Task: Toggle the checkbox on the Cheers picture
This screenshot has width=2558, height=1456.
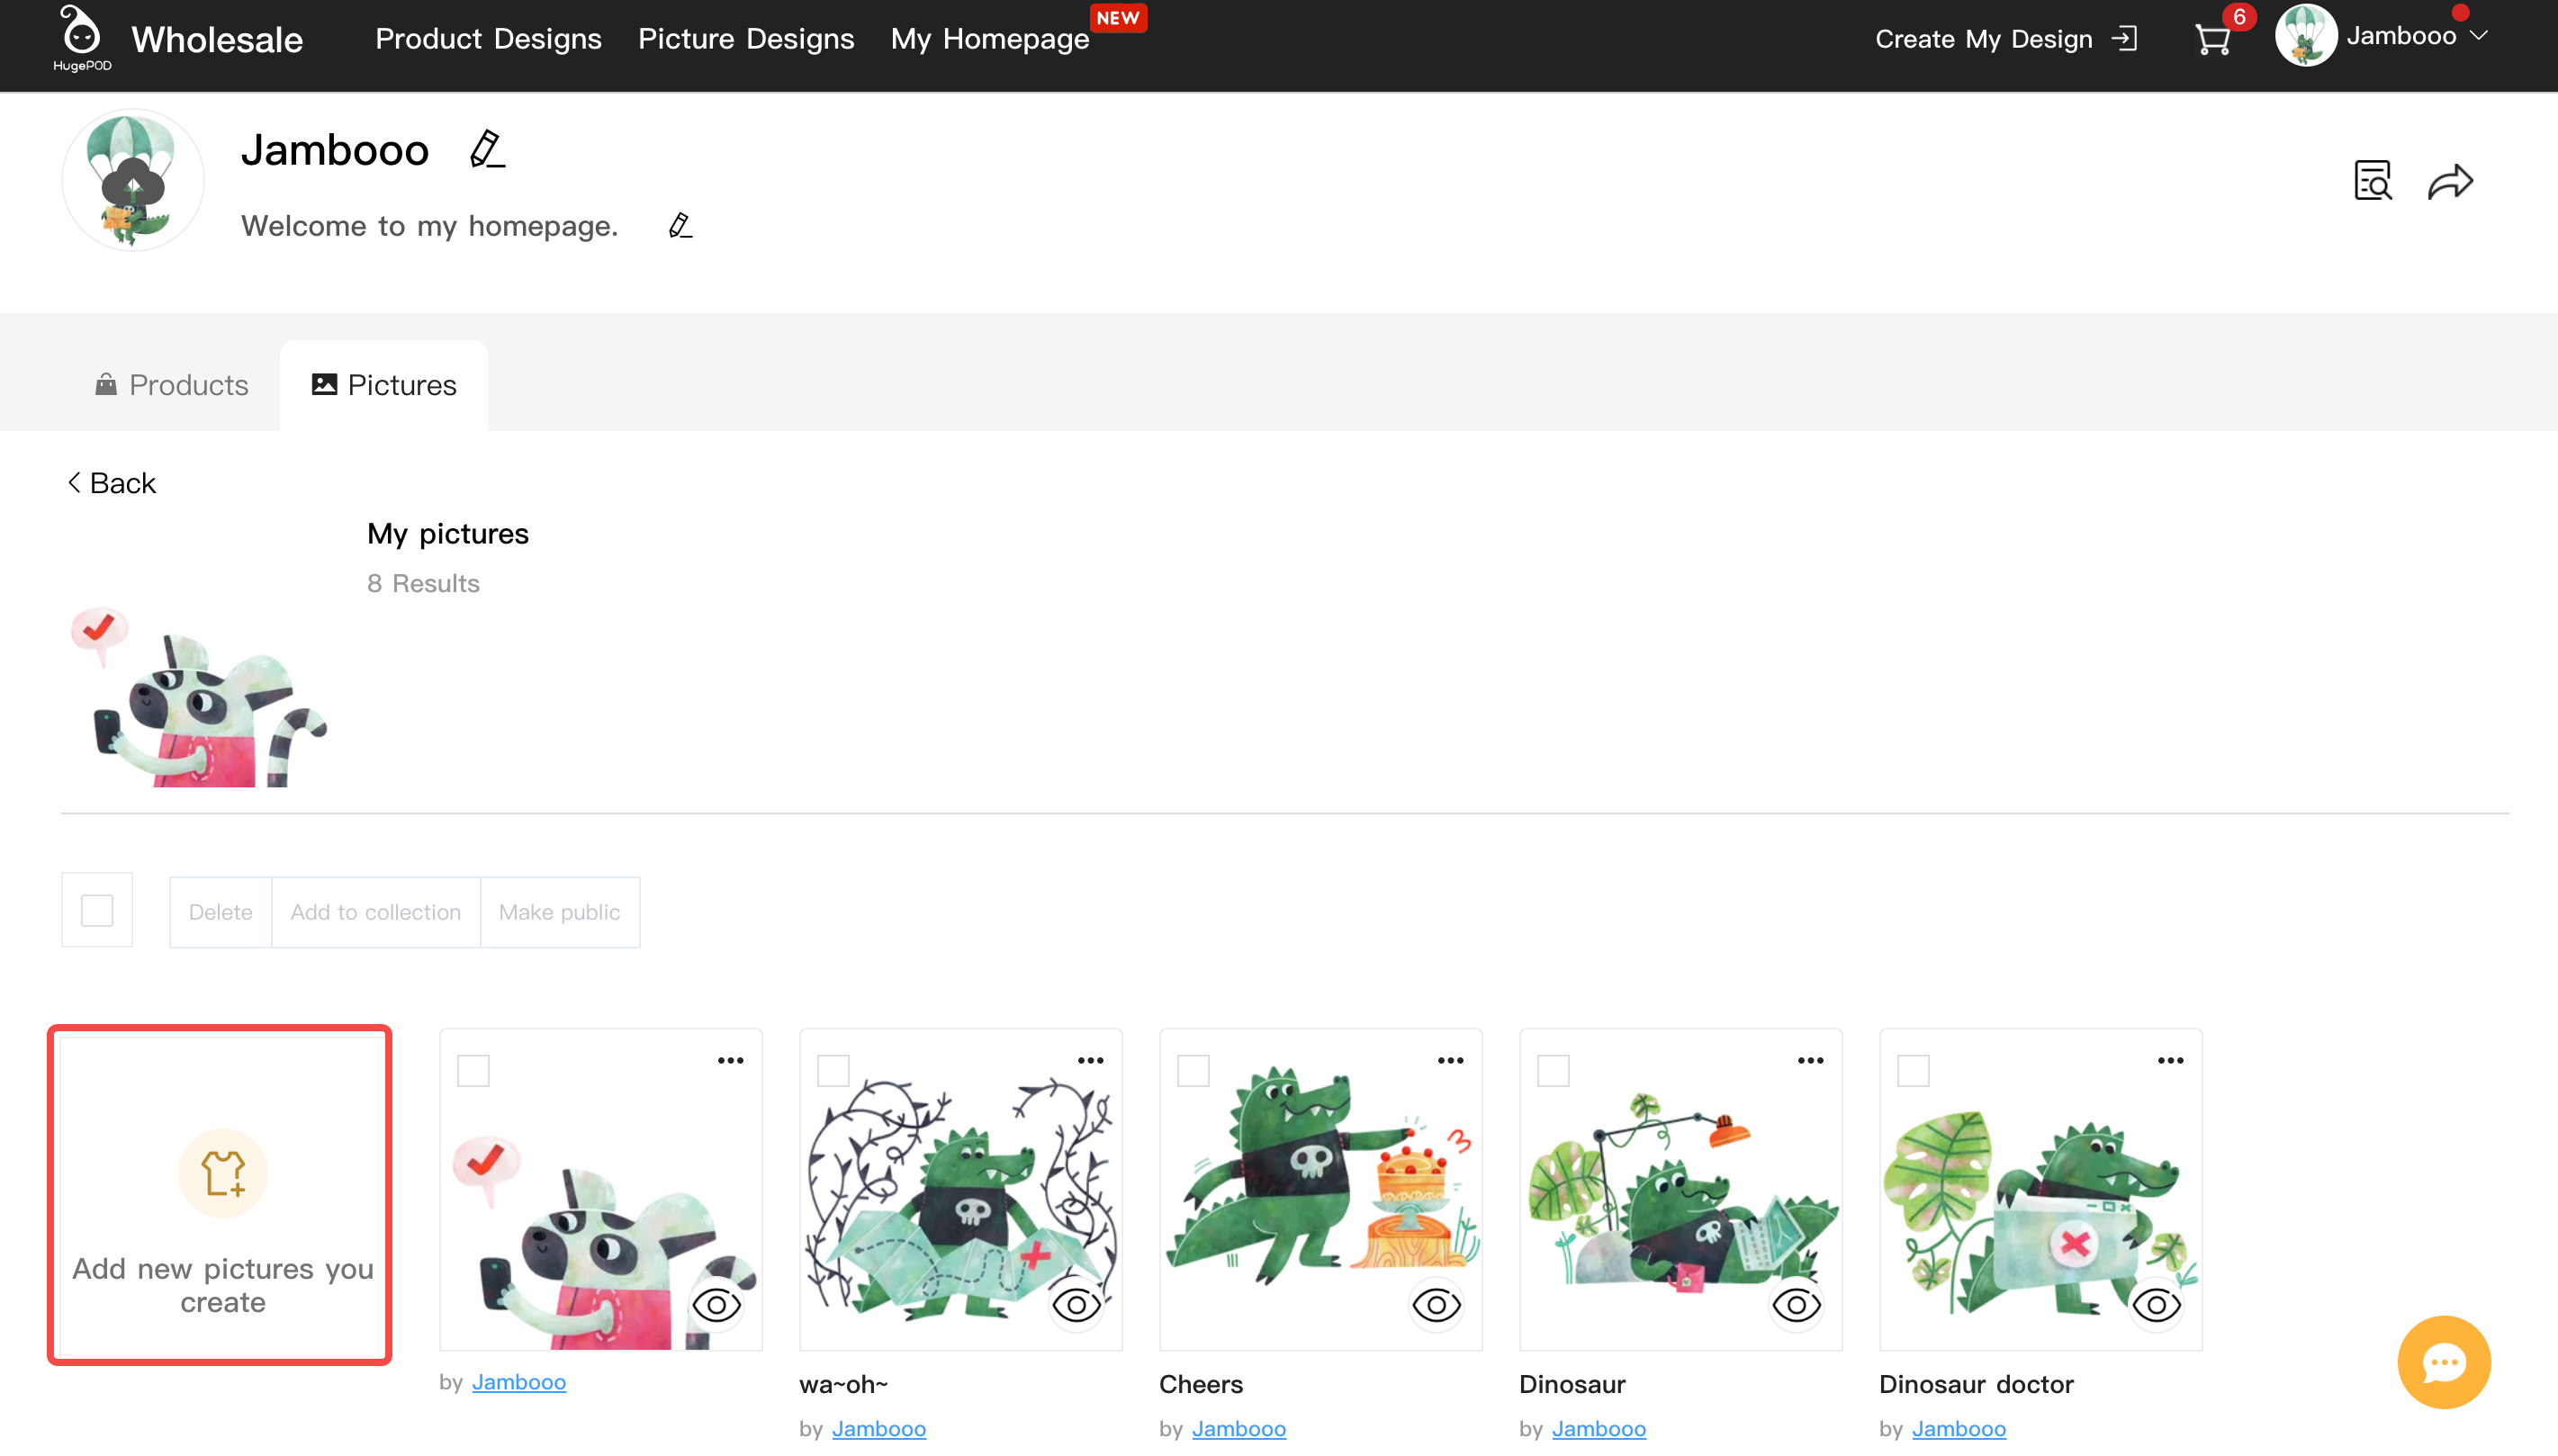Action: coord(1194,1068)
